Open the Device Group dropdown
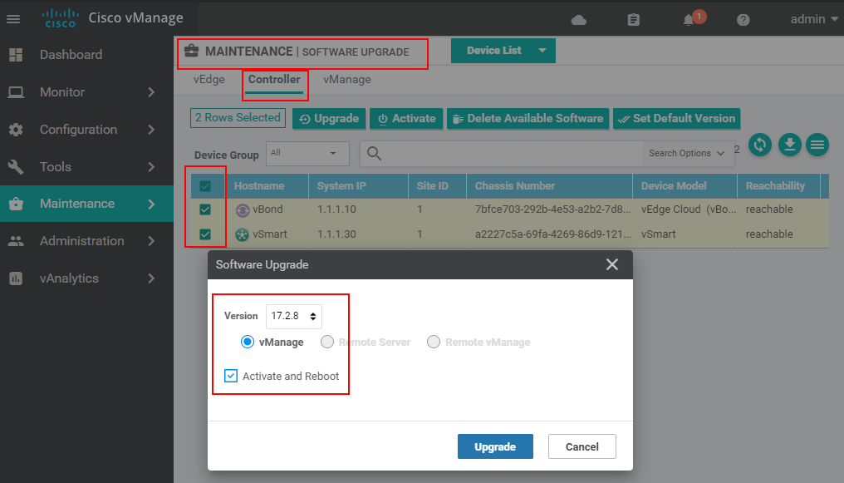Viewport: 844px width, 483px height. (307, 154)
